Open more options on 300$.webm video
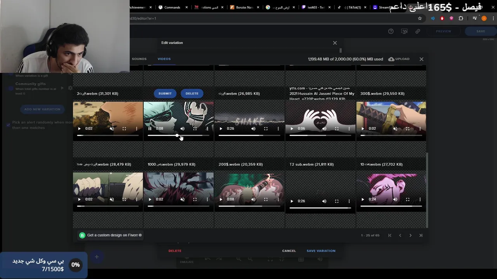497x279 pixels. coord(420,129)
